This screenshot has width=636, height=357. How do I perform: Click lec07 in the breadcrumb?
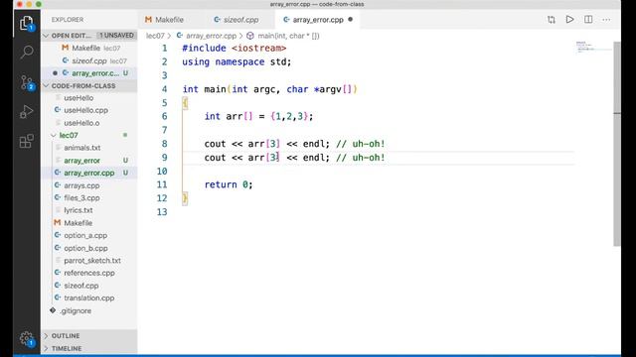point(155,36)
